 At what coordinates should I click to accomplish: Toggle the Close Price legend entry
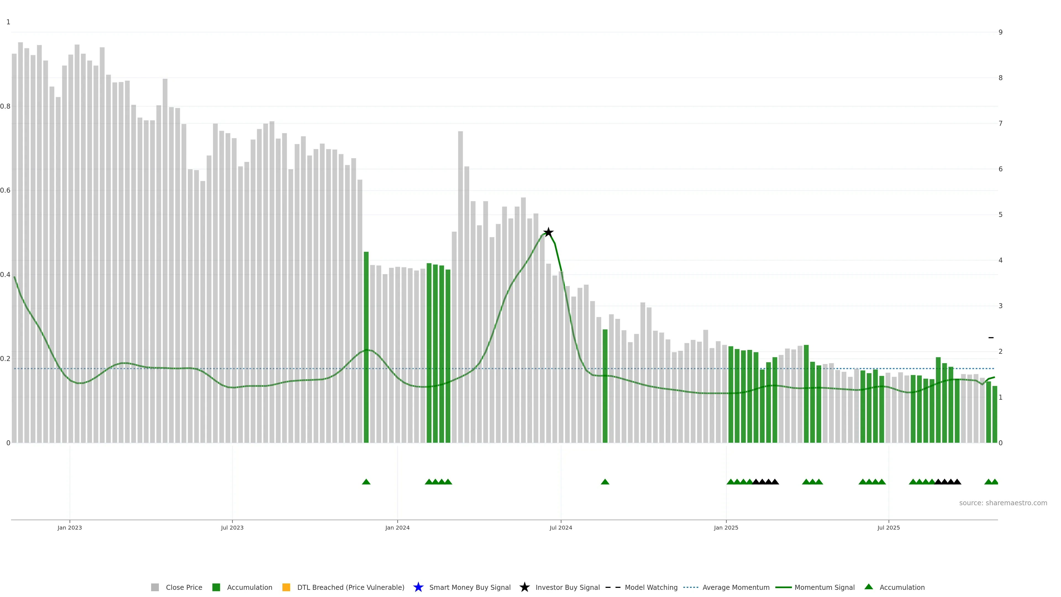pyautogui.click(x=184, y=587)
